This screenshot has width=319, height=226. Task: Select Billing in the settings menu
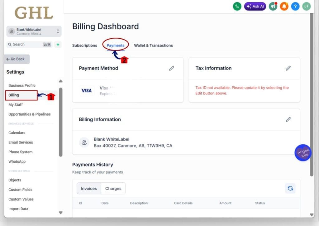pos(21,95)
